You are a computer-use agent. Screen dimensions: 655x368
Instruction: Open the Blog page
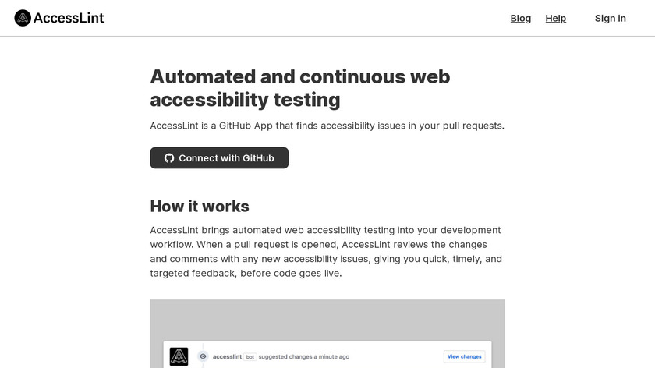pyautogui.click(x=521, y=18)
